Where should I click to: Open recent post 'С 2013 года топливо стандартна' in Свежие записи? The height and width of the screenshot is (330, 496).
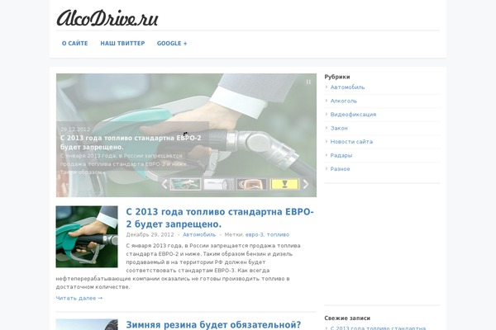pyautogui.click(x=378, y=328)
